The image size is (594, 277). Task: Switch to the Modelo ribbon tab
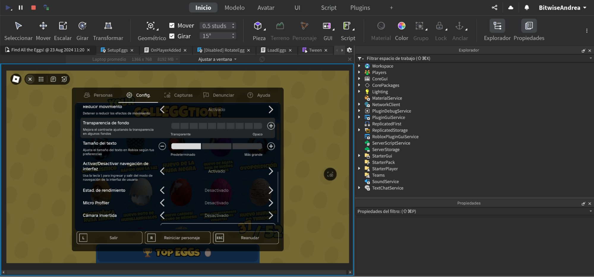click(234, 7)
